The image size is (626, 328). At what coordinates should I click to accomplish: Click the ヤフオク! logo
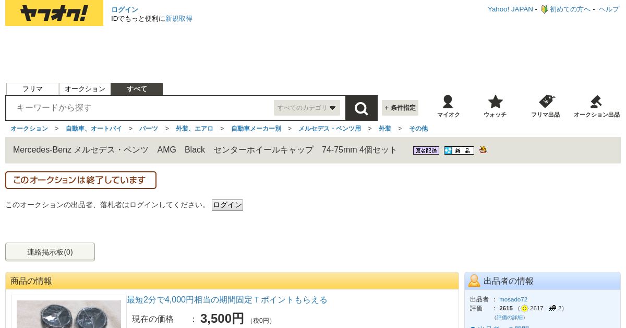coord(54,13)
